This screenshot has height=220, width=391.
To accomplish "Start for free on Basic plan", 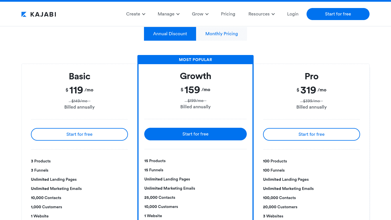I will tap(79, 134).
